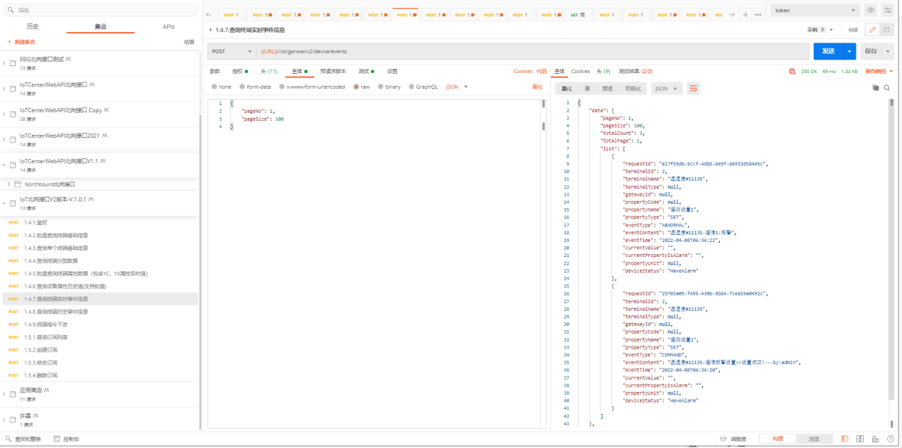Click the help question mark icon in the status bar
902x448 pixels.
[x=891, y=439]
